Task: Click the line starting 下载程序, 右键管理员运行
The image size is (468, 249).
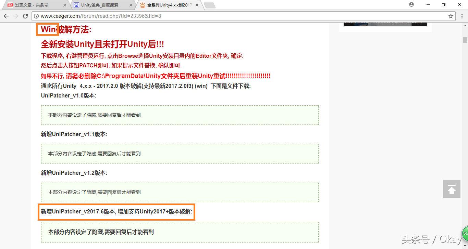Action: pos(142,56)
